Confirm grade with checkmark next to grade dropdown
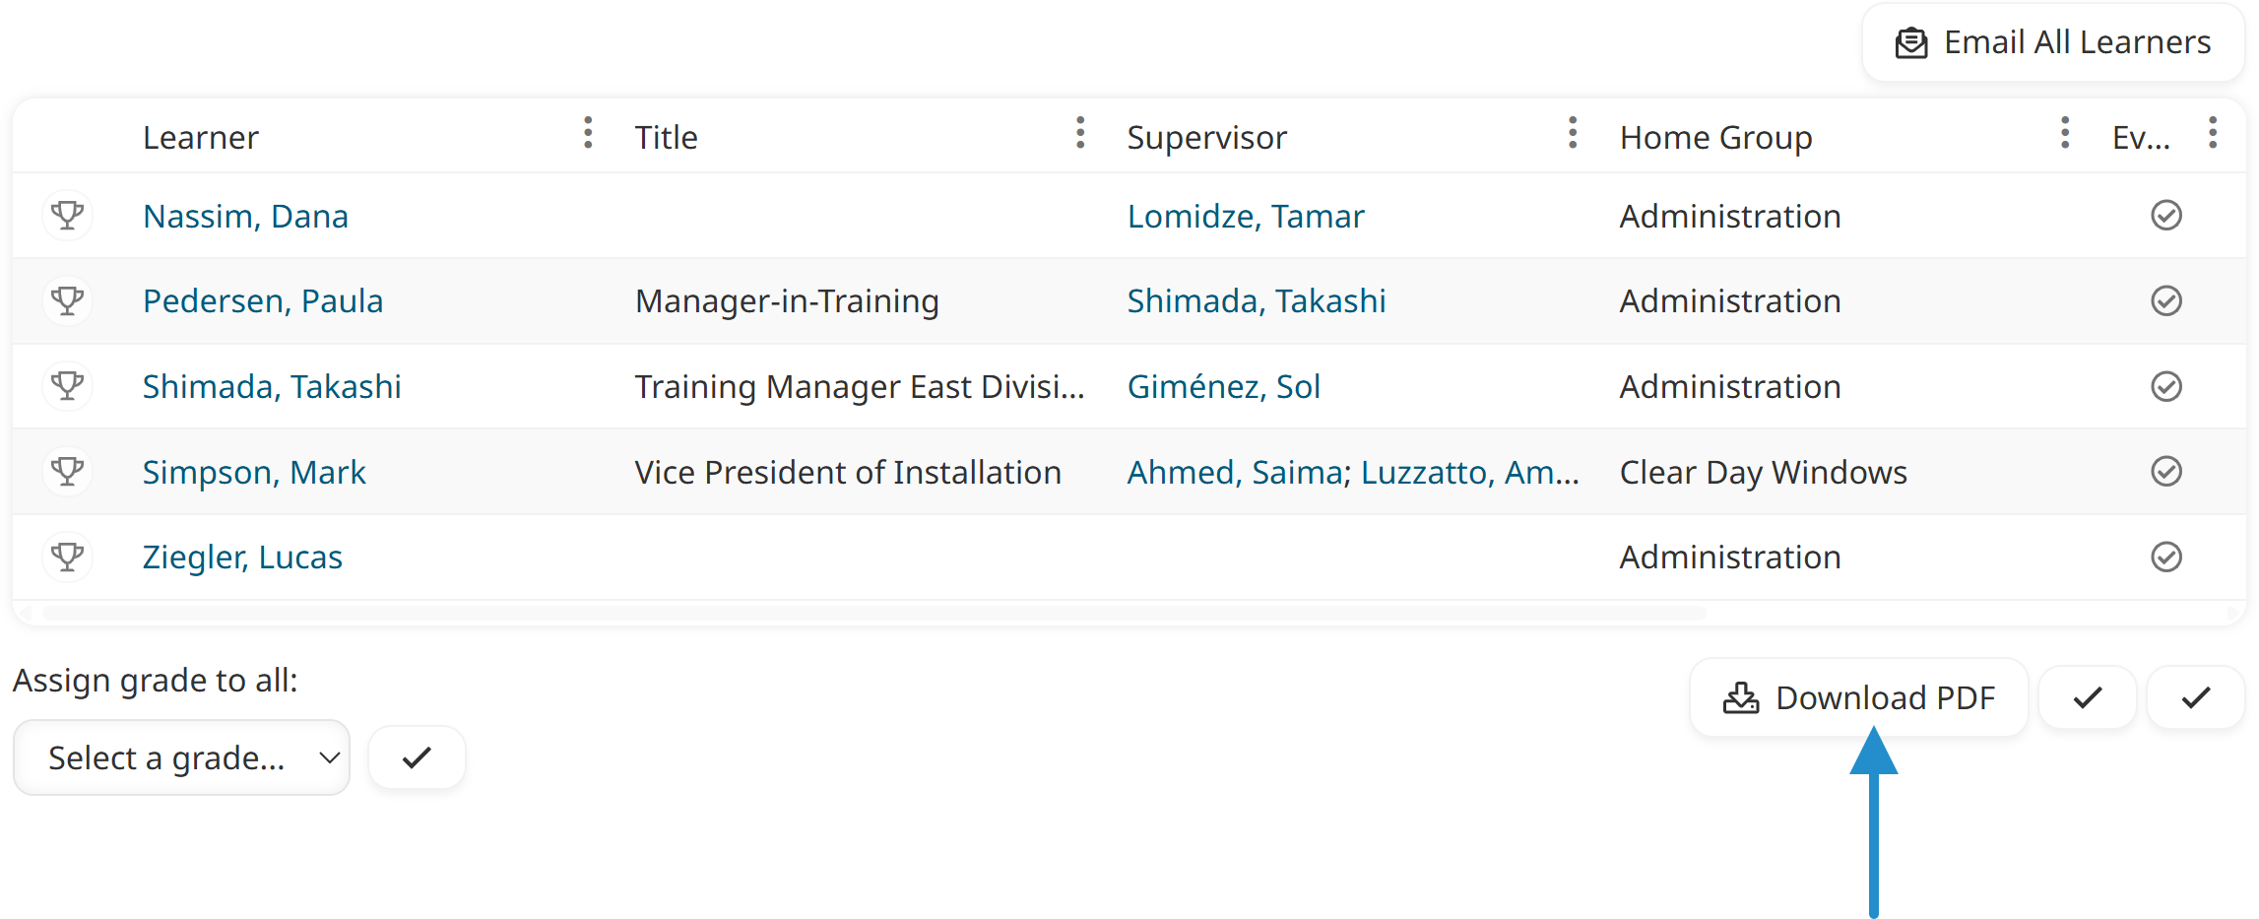 417,757
